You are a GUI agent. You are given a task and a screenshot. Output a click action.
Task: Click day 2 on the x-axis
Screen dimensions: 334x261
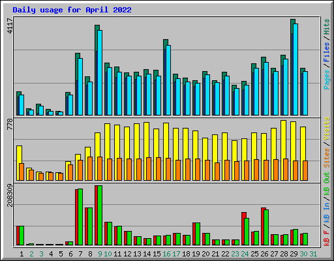tap(31, 254)
